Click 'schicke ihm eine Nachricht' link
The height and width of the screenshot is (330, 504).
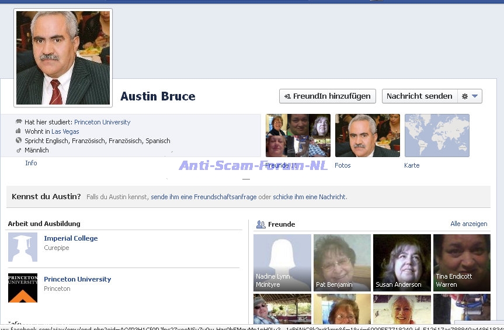[309, 197]
